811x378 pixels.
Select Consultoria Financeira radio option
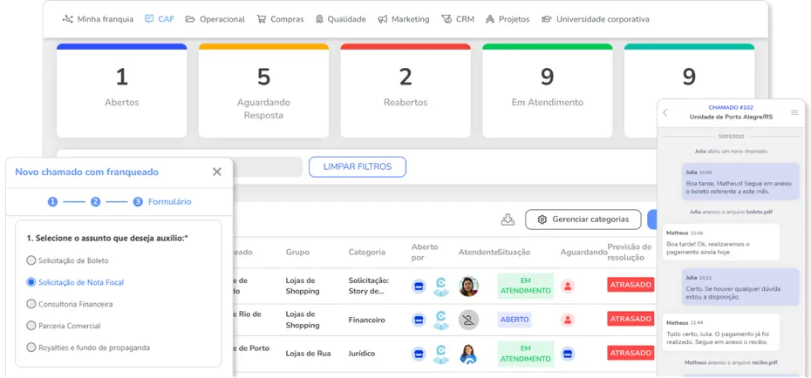point(70,304)
